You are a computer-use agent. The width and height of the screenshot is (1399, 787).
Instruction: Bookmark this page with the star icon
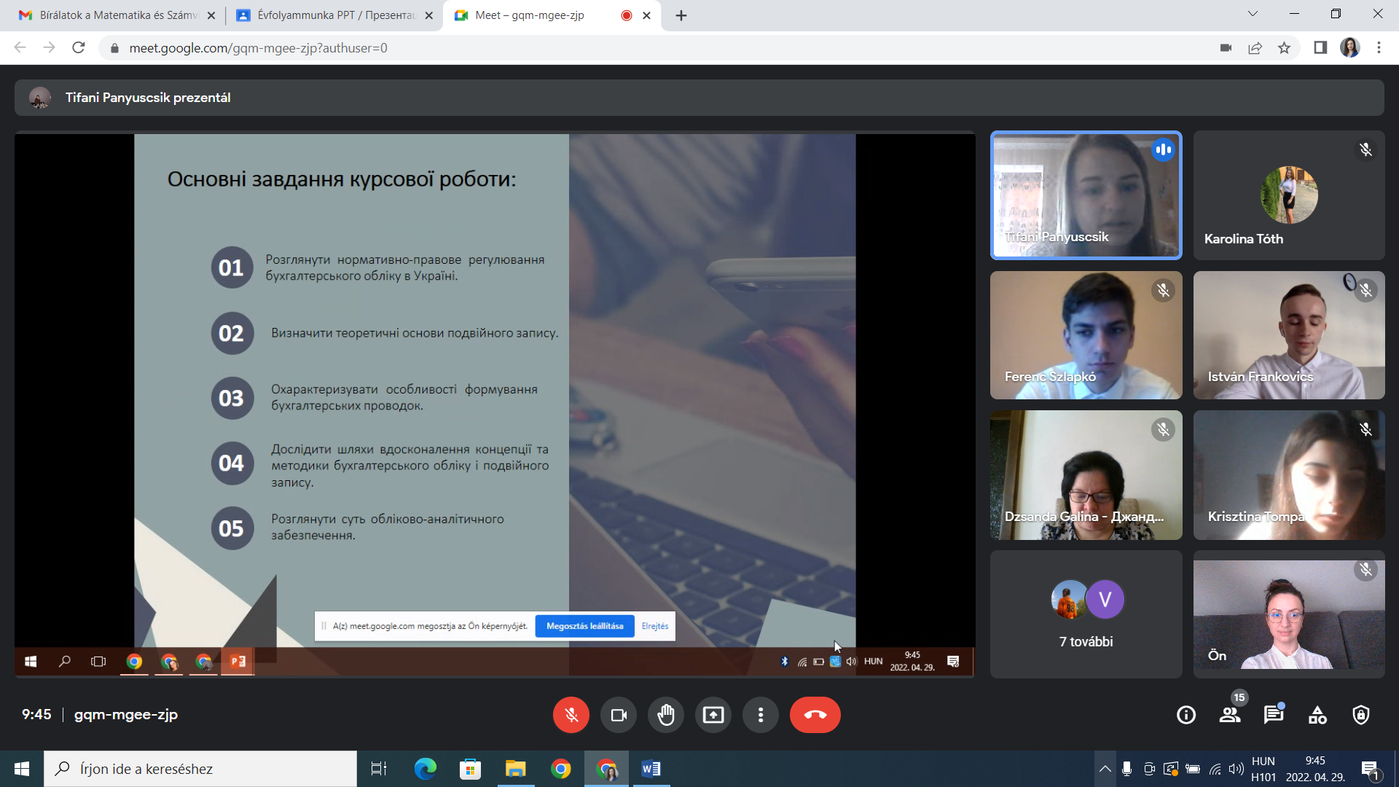coord(1284,48)
